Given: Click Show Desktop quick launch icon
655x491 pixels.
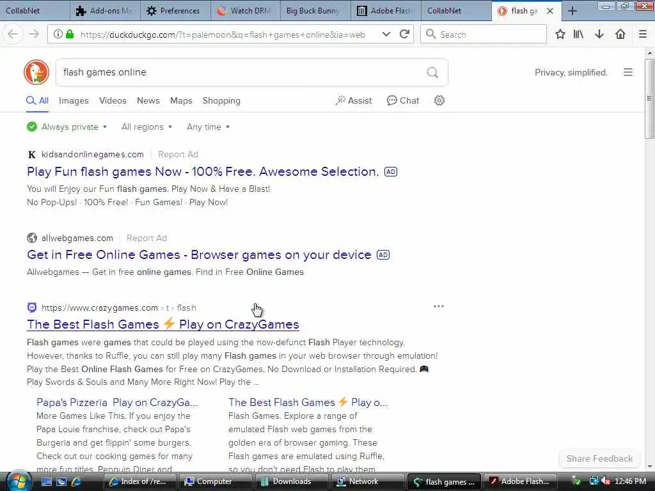Looking at the screenshot, I should coord(46,481).
